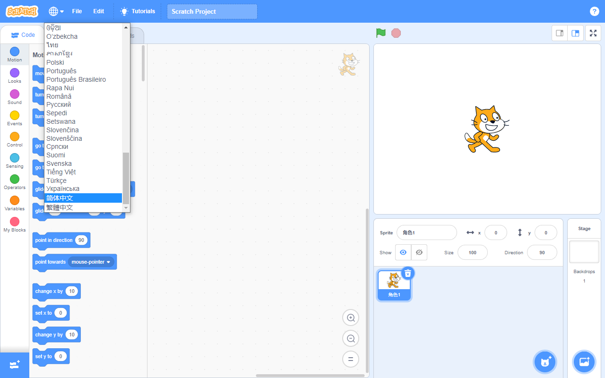This screenshot has width=605, height=378.
Task: Select the Looks category
Action: coord(15,76)
